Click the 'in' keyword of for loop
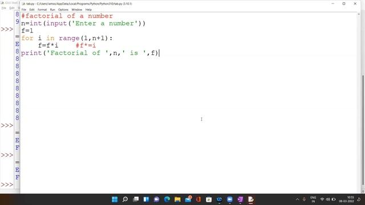The image size is (365, 205). [50, 38]
